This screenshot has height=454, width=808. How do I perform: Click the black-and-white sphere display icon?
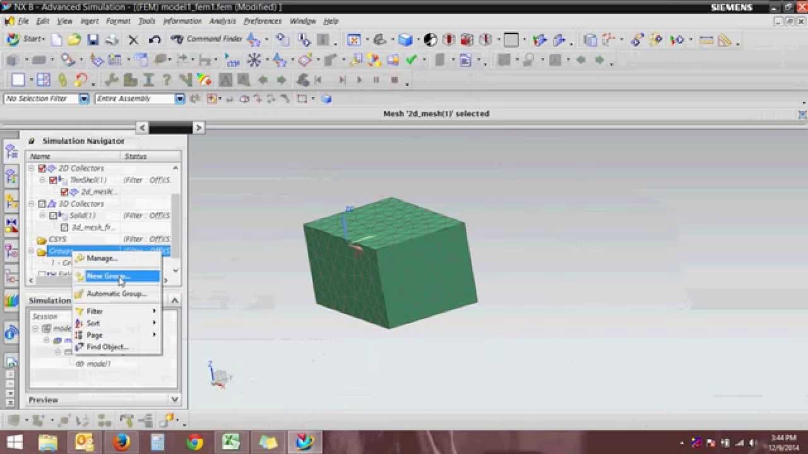pyautogui.click(x=431, y=40)
